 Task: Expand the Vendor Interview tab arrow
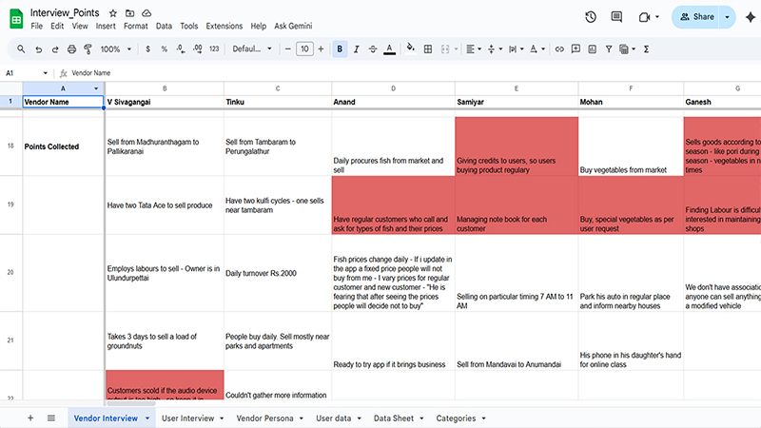point(146,418)
